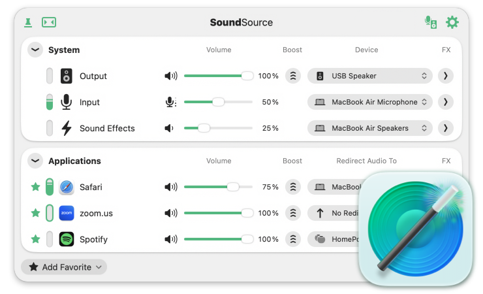Unfavorite Safari with its star icon
The image size is (483, 294).
click(35, 187)
